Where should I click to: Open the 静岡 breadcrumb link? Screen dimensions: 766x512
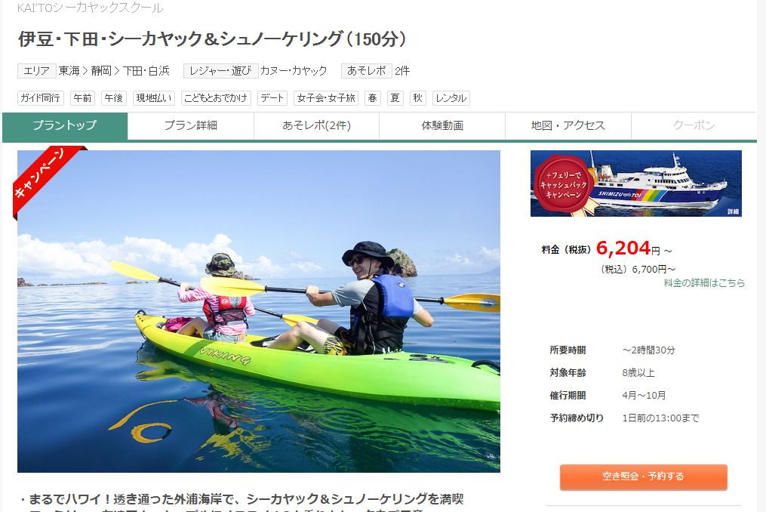(101, 71)
